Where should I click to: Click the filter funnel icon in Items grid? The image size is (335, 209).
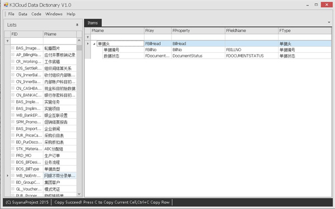[x=88, y=37]
